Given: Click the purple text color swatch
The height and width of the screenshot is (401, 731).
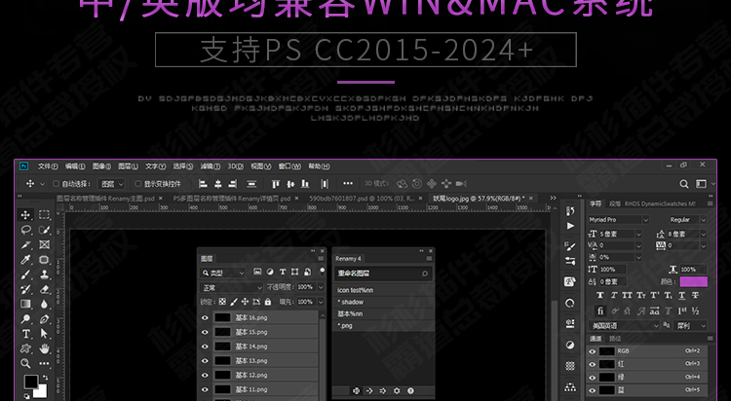Looking at the screenshot, I should pyautogui.click(x=693, y=282).
